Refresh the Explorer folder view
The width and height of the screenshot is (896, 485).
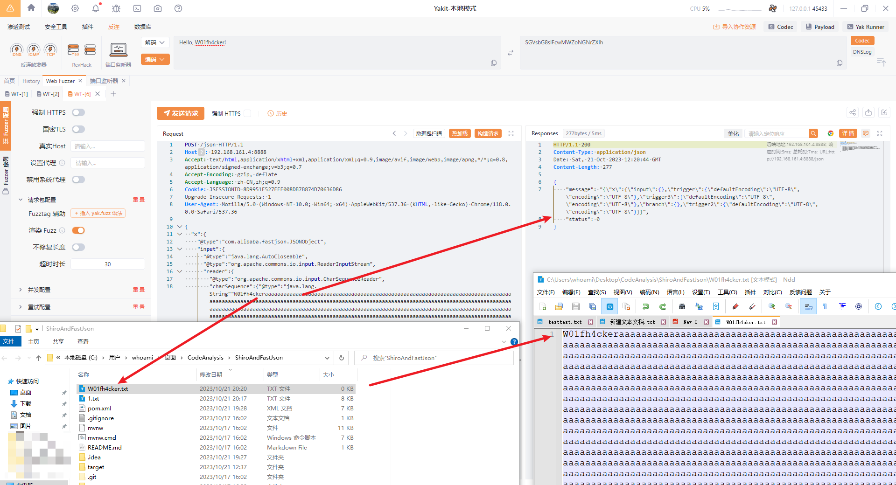[342, 358]
